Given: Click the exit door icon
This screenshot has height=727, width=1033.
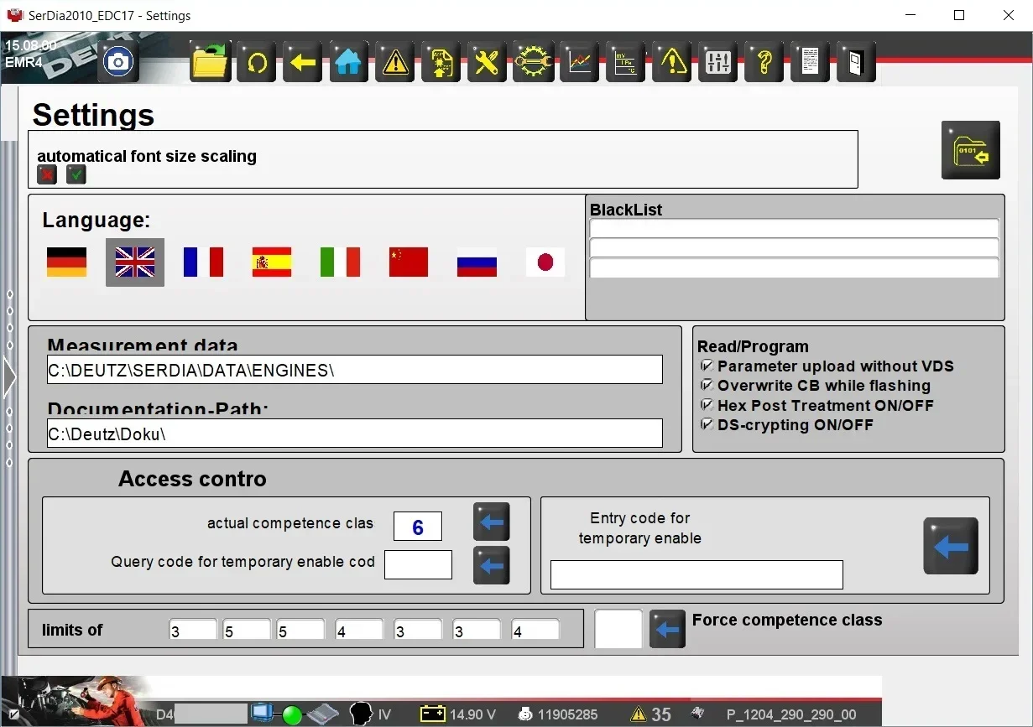Looking at the screenshot, I should coord(855,62).
